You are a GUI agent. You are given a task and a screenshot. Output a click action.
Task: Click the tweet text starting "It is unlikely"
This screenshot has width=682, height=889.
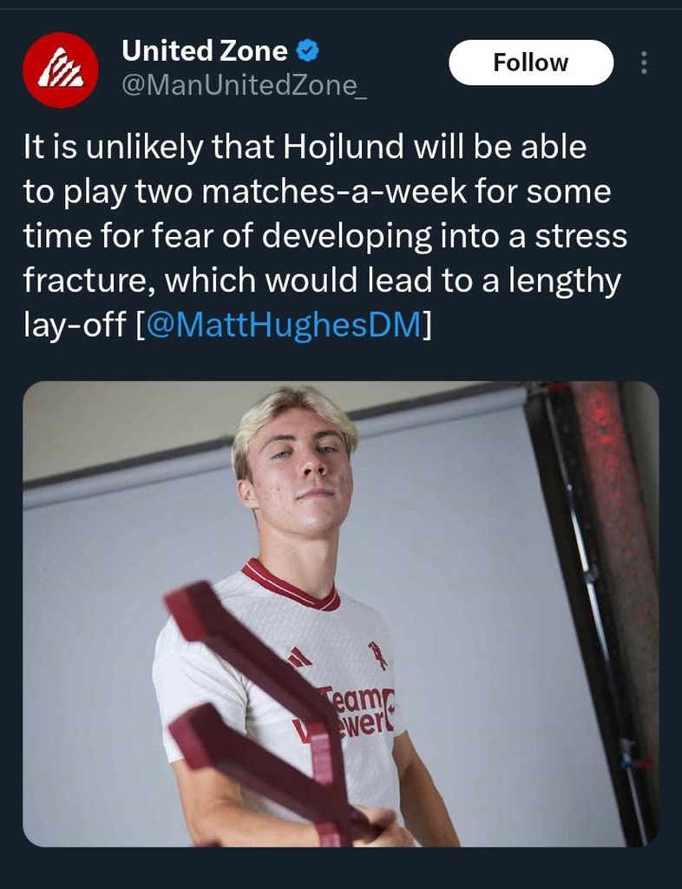(325, 236)
